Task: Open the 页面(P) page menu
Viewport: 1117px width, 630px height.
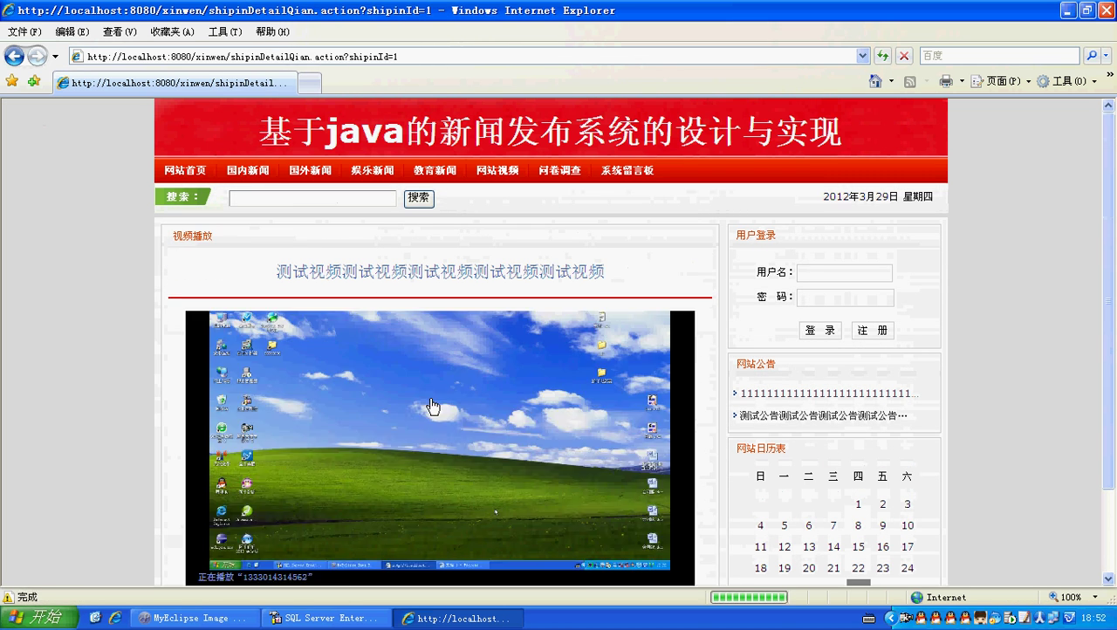Action: point(1002,81)
